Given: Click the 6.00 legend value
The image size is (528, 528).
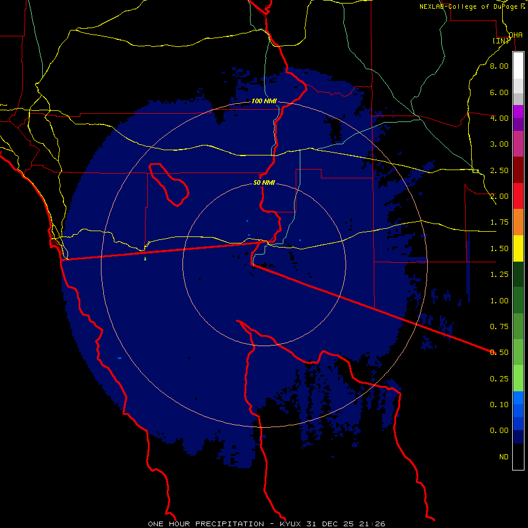Looking at the screenshot, I should (499, 92).
